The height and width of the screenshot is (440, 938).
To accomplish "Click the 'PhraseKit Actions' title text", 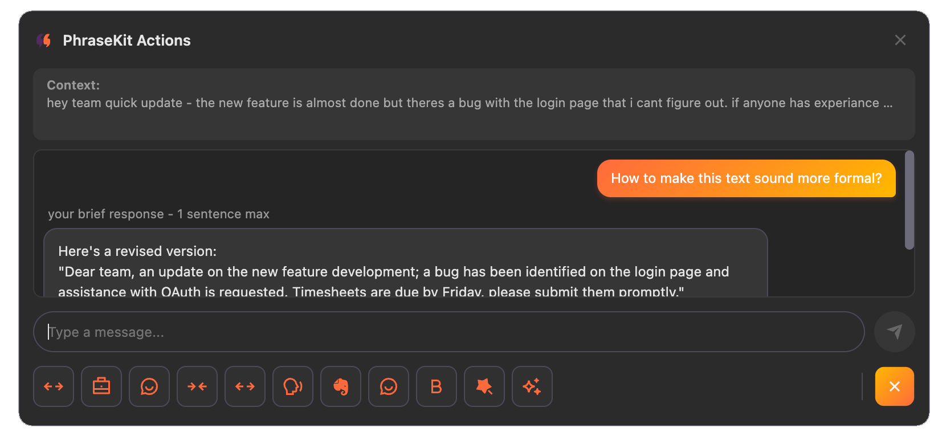I will (x=127, y=40).
